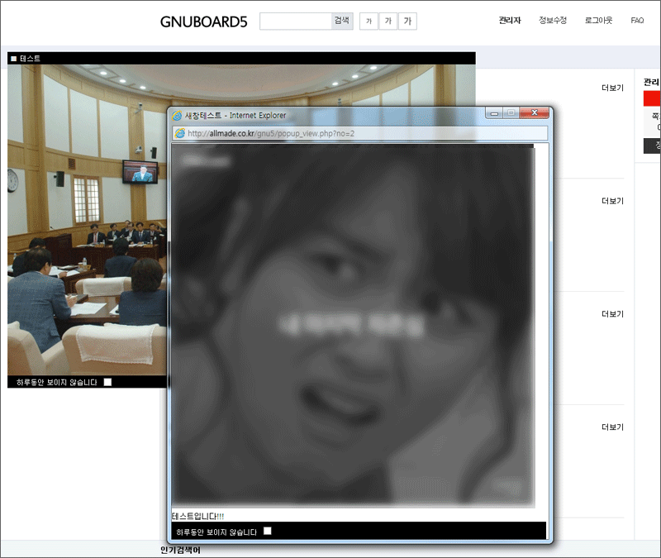The width and height of the screenshot is (661, 558).
Task: Minimize the 새창테스트 popup window
Action: tap(493, 113)
